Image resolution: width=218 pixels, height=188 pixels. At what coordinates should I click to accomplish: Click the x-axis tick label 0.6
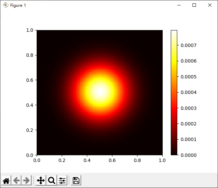coord(112,160)
